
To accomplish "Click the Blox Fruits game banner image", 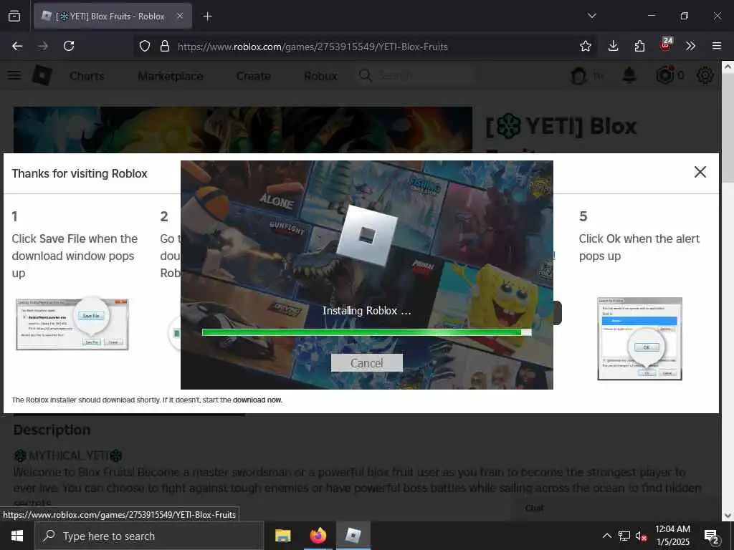I will pos(243,130).
